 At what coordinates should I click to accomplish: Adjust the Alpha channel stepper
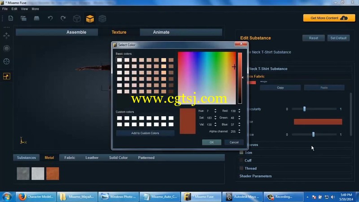[x=239, y=132]
